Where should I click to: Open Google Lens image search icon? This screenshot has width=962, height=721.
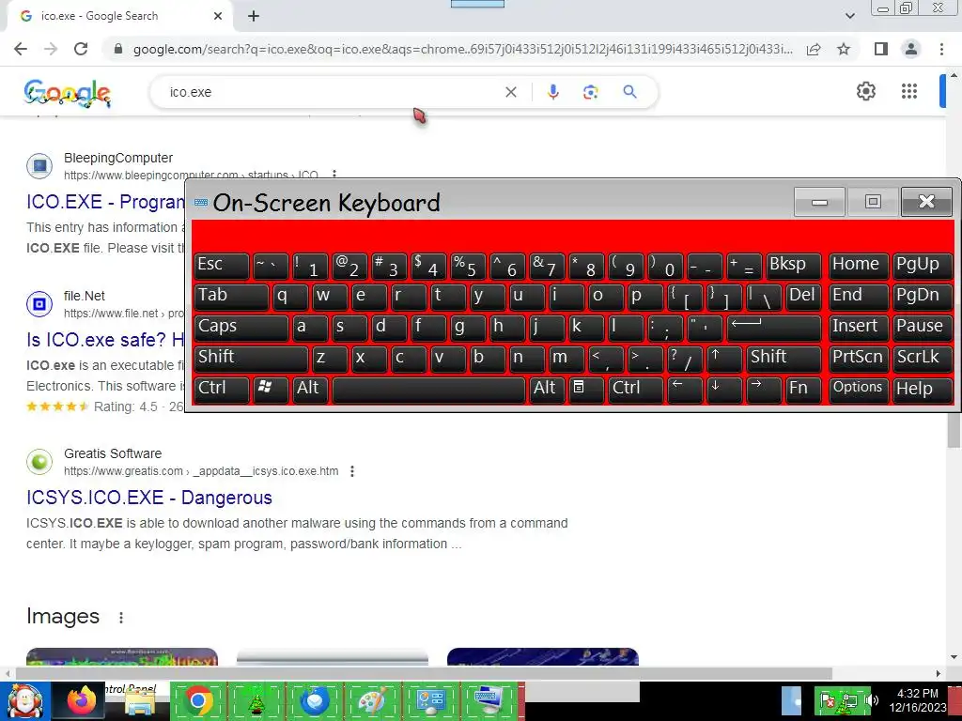pos(590,92)
